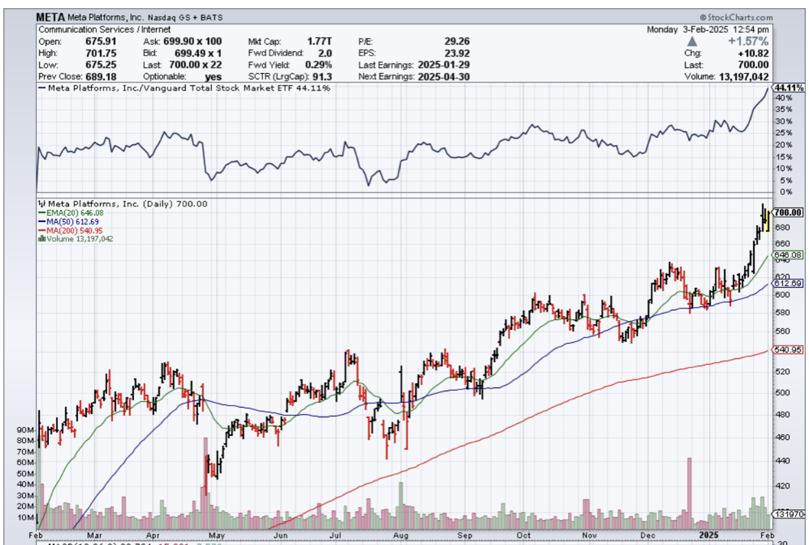
Task: Click the Communication Services / Internet sector label
Action: point(97,30)
